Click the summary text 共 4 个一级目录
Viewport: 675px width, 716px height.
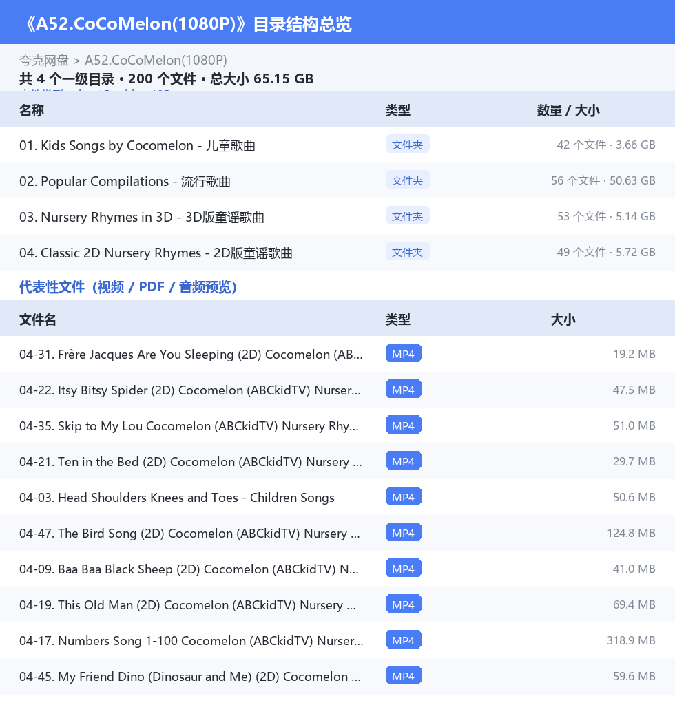point(67,79)
